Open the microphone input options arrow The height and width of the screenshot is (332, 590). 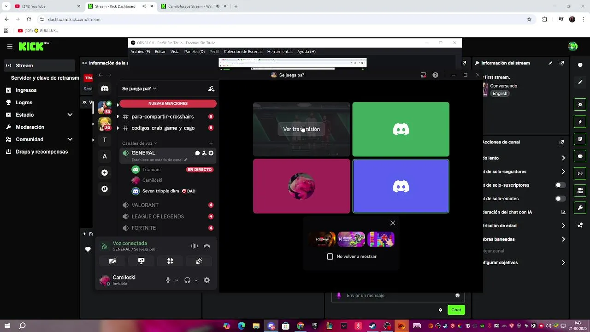(177, 280)
